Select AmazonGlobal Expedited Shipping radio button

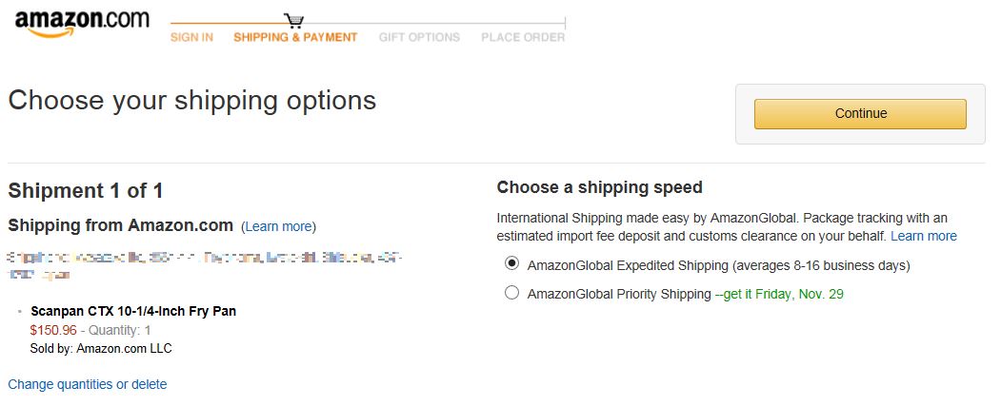pyautogui.click(x=511, y=264)
